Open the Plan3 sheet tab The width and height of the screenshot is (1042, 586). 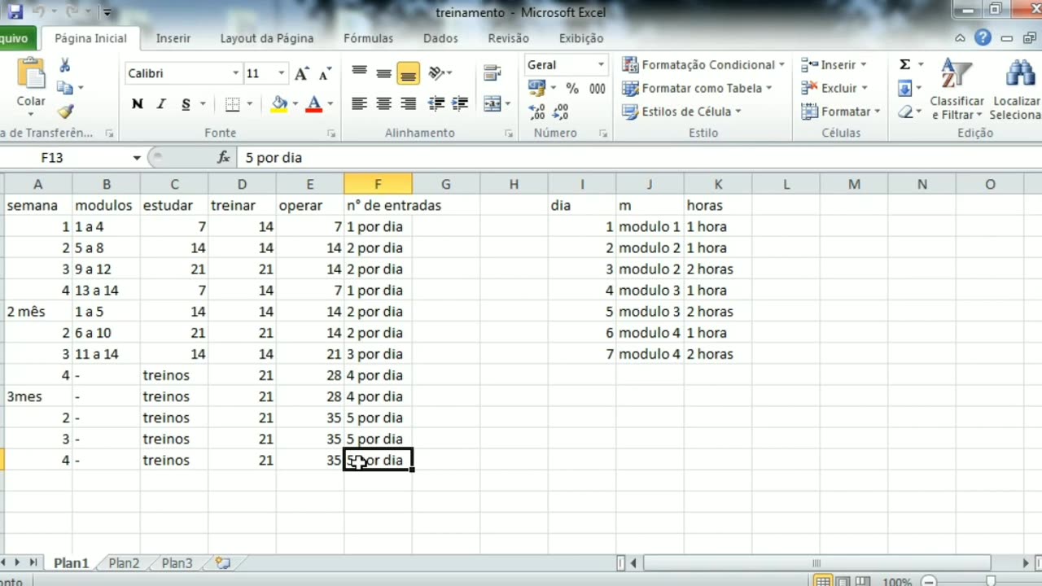click(x=177, y=562)
